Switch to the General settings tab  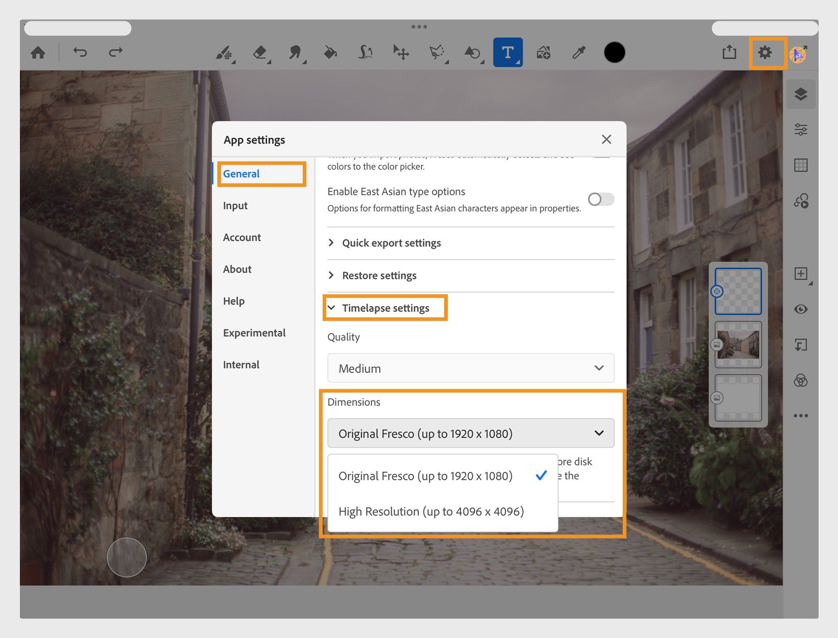241,174
